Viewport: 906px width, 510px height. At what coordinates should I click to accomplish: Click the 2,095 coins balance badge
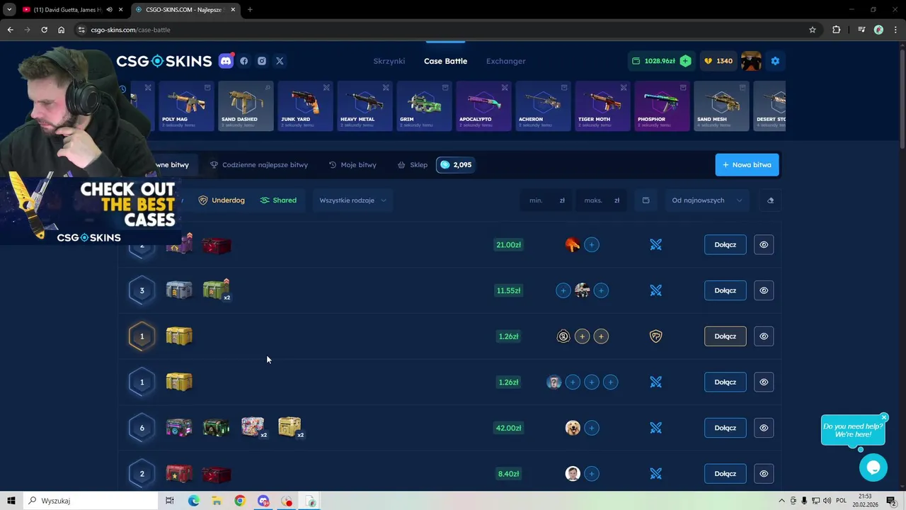point(455,165)
